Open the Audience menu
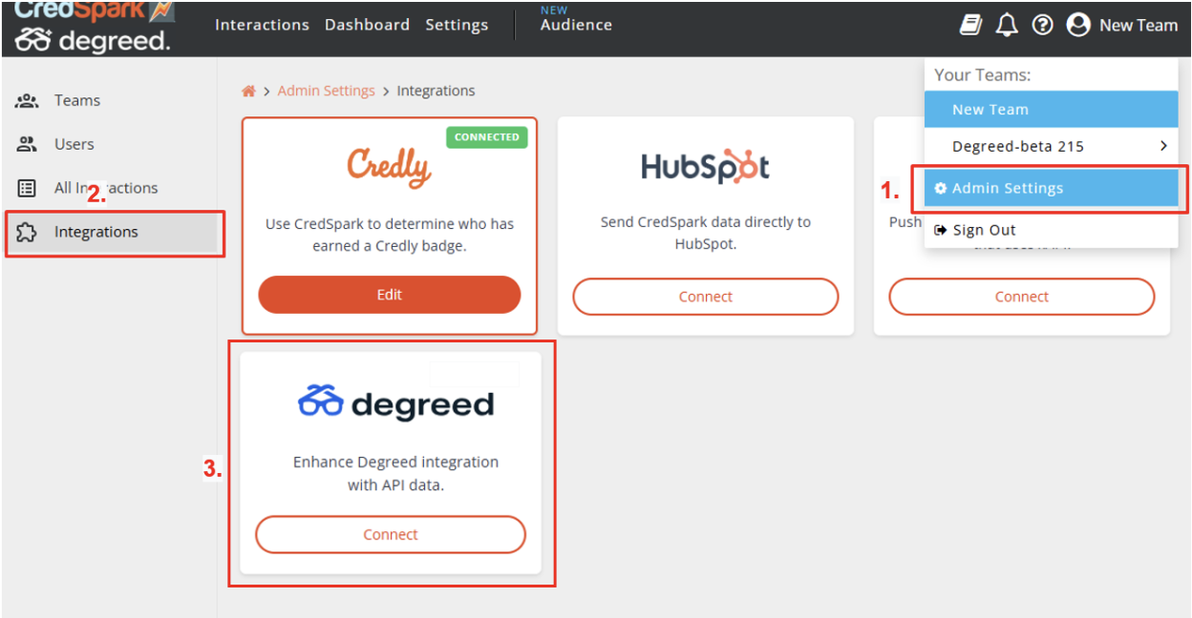 pyautogui.click(x=576, y=25)
